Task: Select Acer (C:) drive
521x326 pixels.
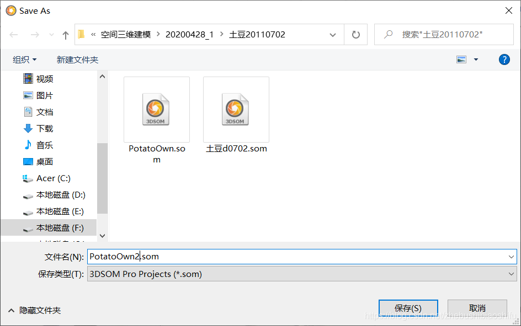Action: pyautogui.click(x=53, y=178)
